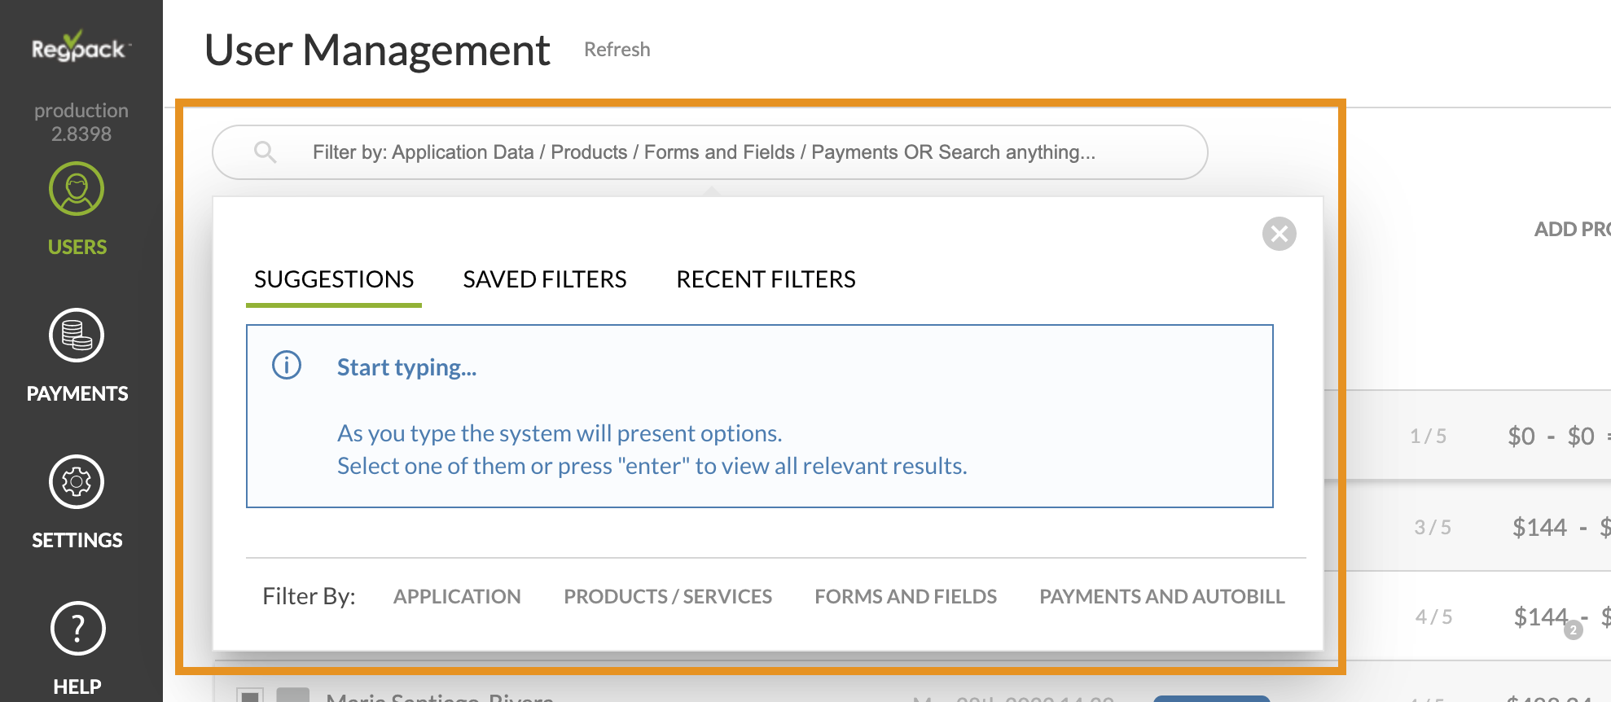Click the 3 / 5 progress indicator

click(1433, 527)
